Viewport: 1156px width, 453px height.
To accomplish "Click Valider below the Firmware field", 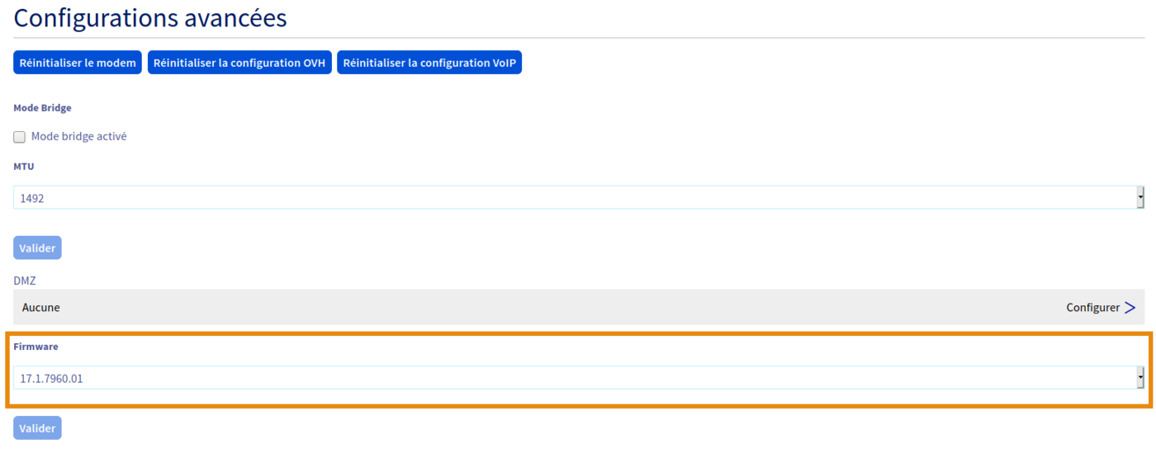I will 37,427.
